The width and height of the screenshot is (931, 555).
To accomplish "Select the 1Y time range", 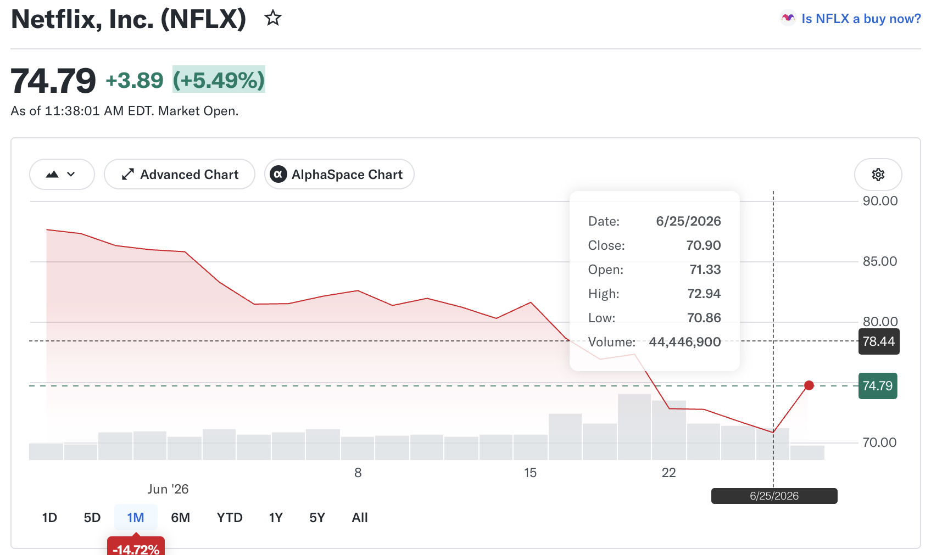I will click(276, 518).
